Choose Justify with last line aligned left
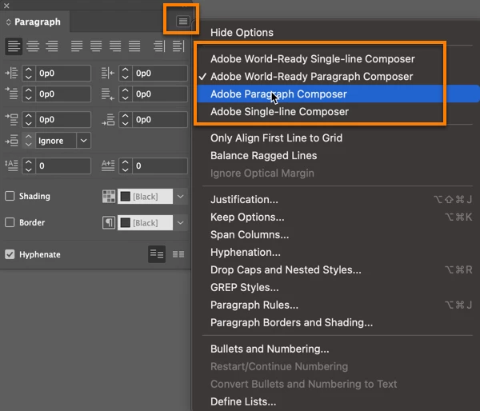Screen dimensions: 480x411 pos(77,46)
